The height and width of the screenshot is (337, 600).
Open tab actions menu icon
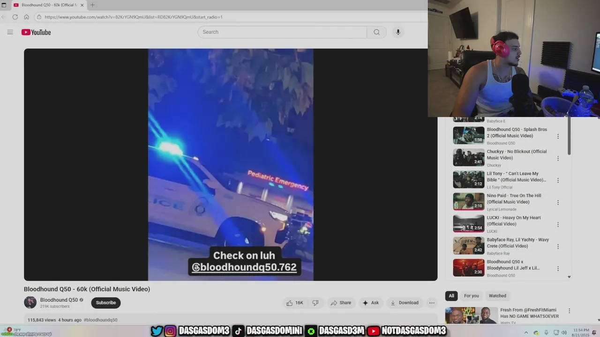coord(4,5)
